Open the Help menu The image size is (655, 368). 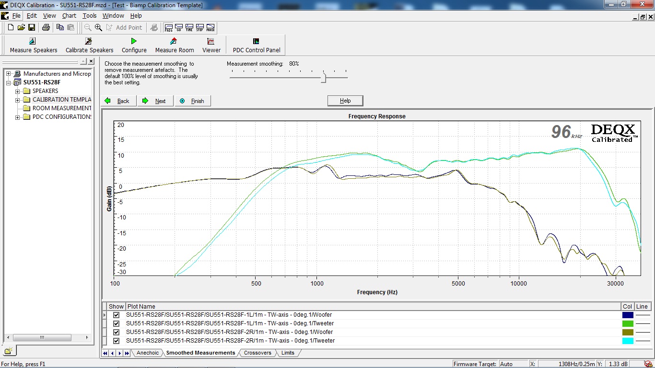click(136, 16)
